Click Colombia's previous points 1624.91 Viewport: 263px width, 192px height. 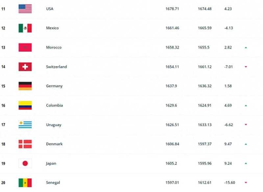(x=204, y=105)
